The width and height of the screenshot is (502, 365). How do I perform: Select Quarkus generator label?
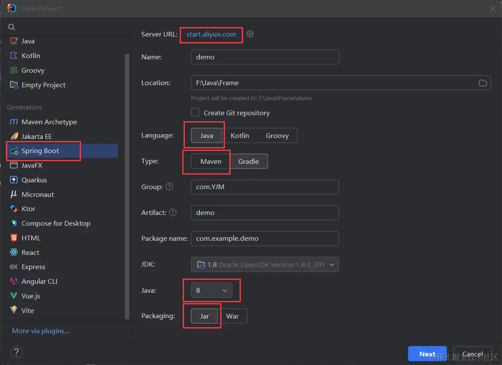tap(34, 180)
